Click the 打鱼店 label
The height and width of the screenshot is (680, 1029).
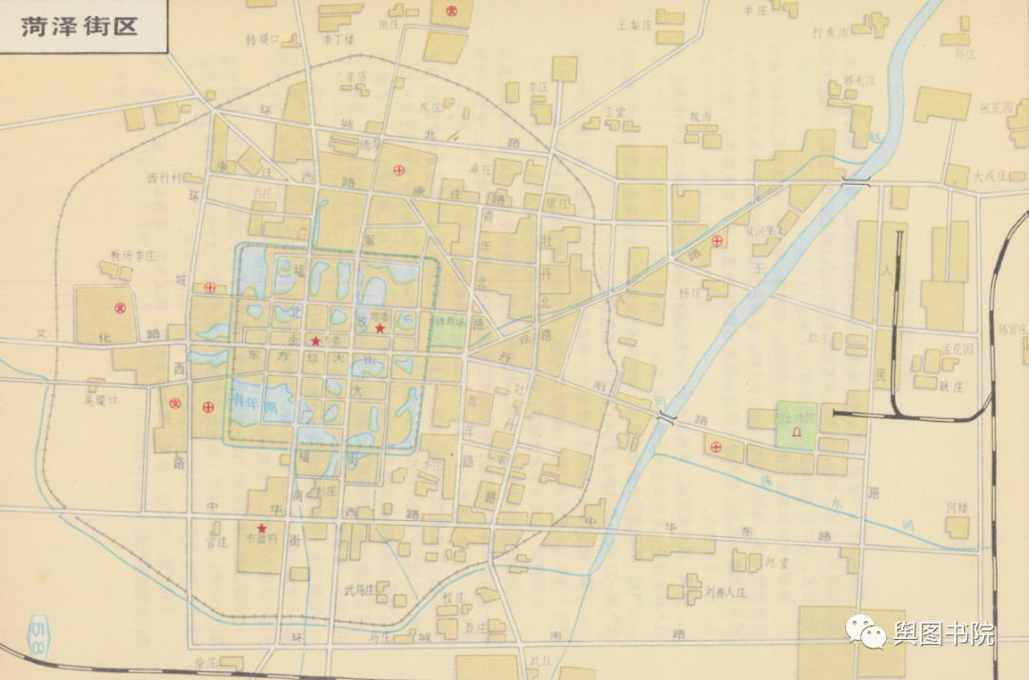(831, 32)
